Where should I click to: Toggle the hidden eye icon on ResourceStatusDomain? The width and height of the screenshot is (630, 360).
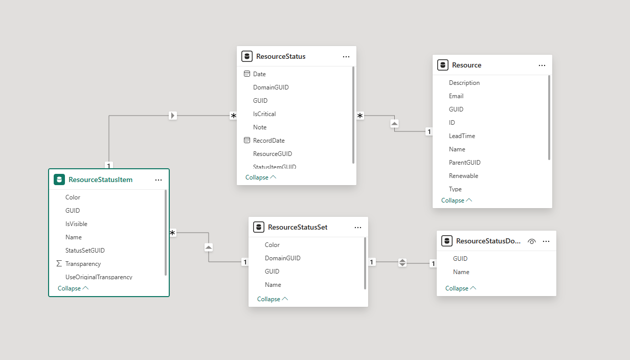point(531,241)
